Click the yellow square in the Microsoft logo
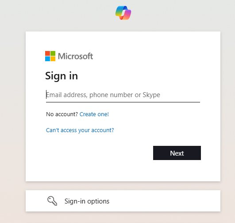 [x=53, y=59]
